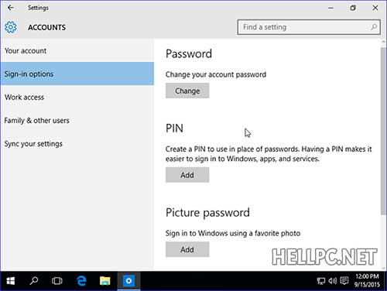Click the PIN heading
This screenshot has height=291, width=387.
click(x=174, y=128)
